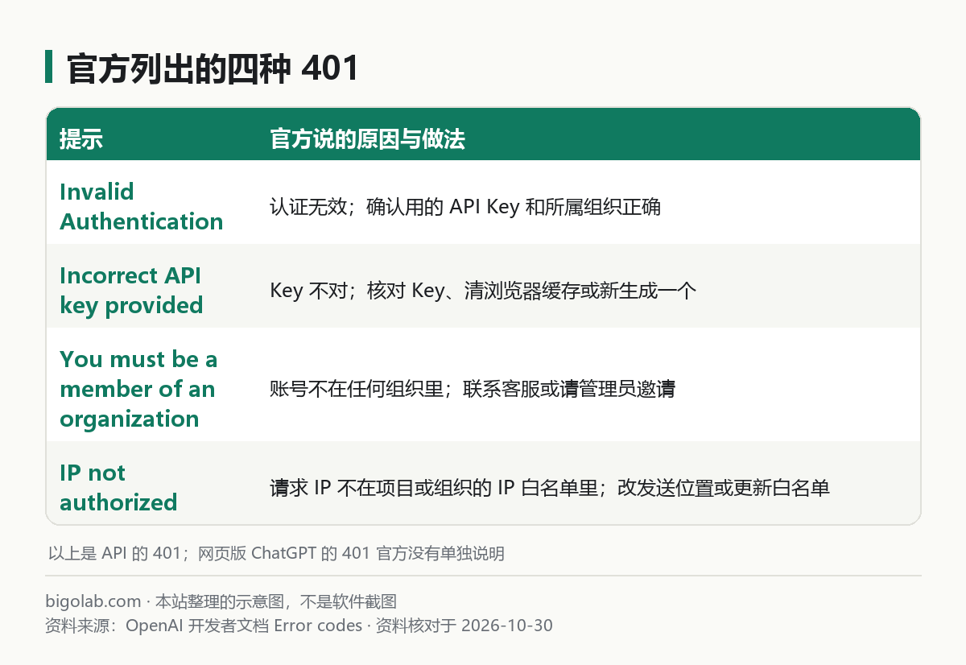Click the text 账号不在任何组织里；联系客服或请管理员邀请

(473, 390)
